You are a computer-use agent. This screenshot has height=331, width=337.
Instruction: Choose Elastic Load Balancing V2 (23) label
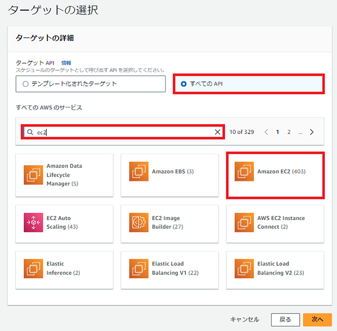281,268
